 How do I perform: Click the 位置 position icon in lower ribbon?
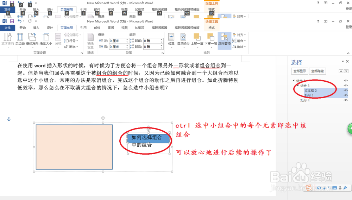171,40
